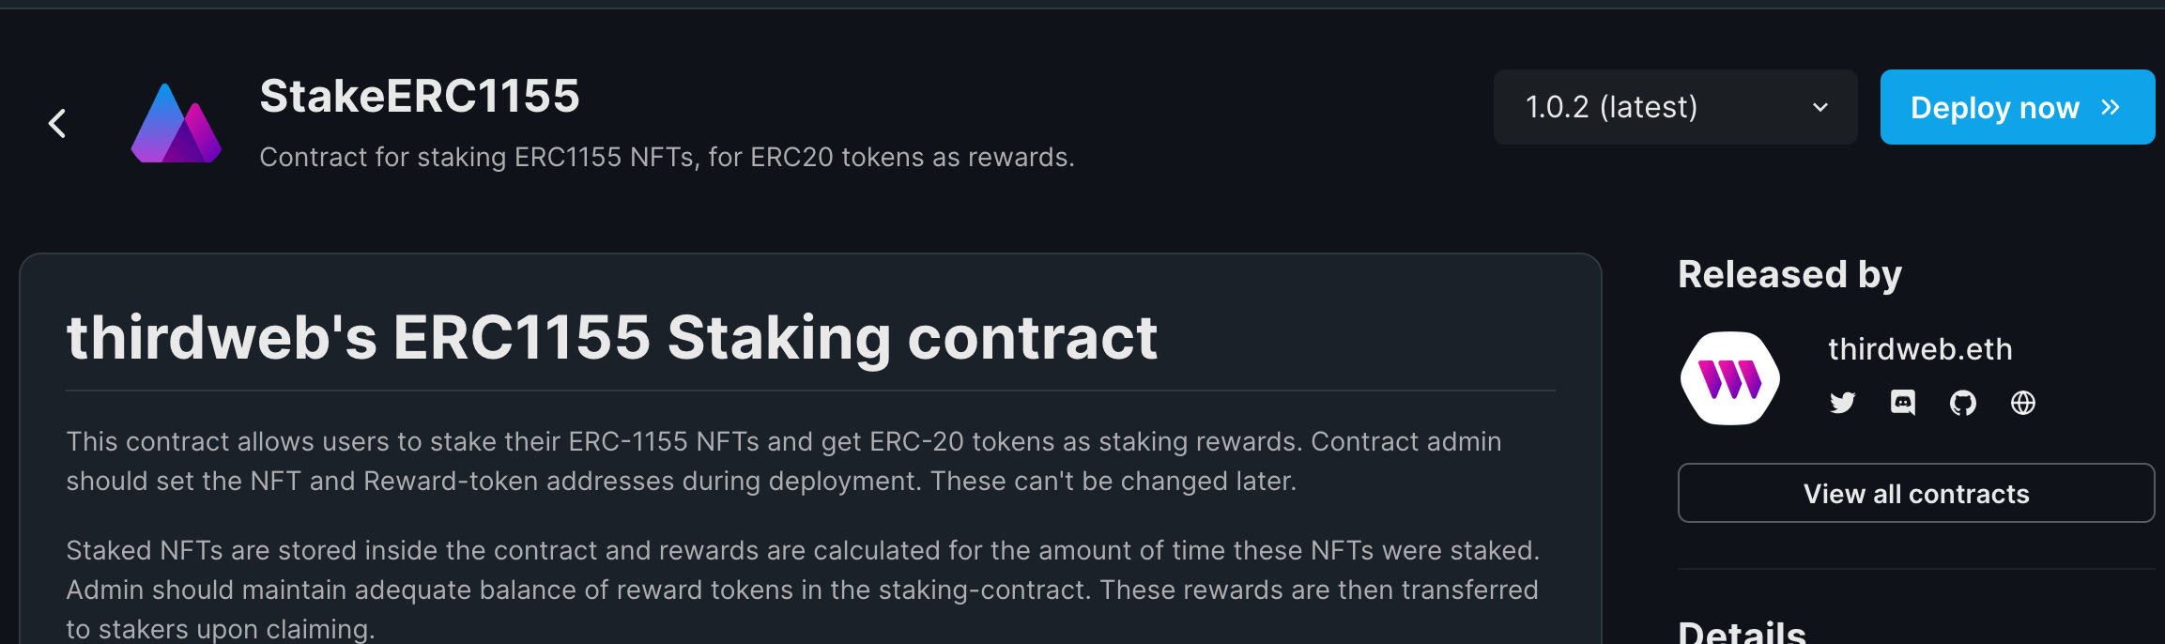
Task: Go back using the left arrow
Action: pos(56,122)
